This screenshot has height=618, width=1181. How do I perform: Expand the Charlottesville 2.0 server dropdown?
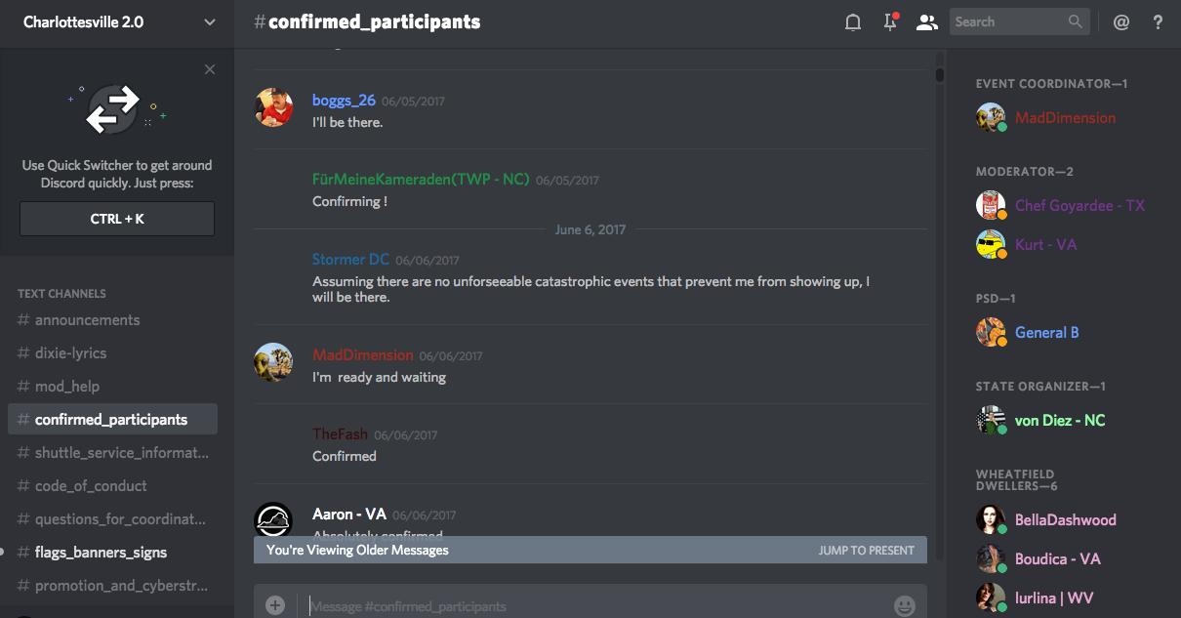tap(210, 21)
